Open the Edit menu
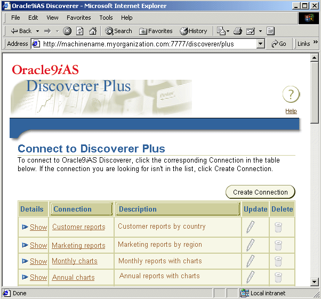This screenshot has width=321, height=299. 33,18
